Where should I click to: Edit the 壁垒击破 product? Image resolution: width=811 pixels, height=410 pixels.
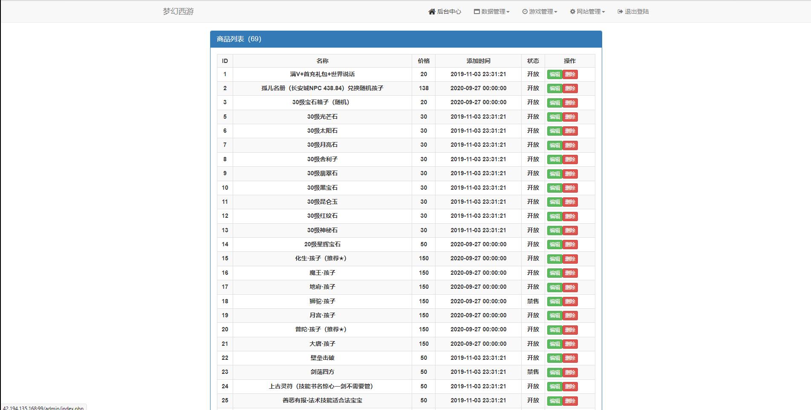[554, 358]
